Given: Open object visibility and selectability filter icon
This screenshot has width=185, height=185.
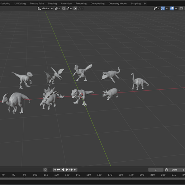Looking at the screenshot, I should pyautogui.click(x=155, y=9).
